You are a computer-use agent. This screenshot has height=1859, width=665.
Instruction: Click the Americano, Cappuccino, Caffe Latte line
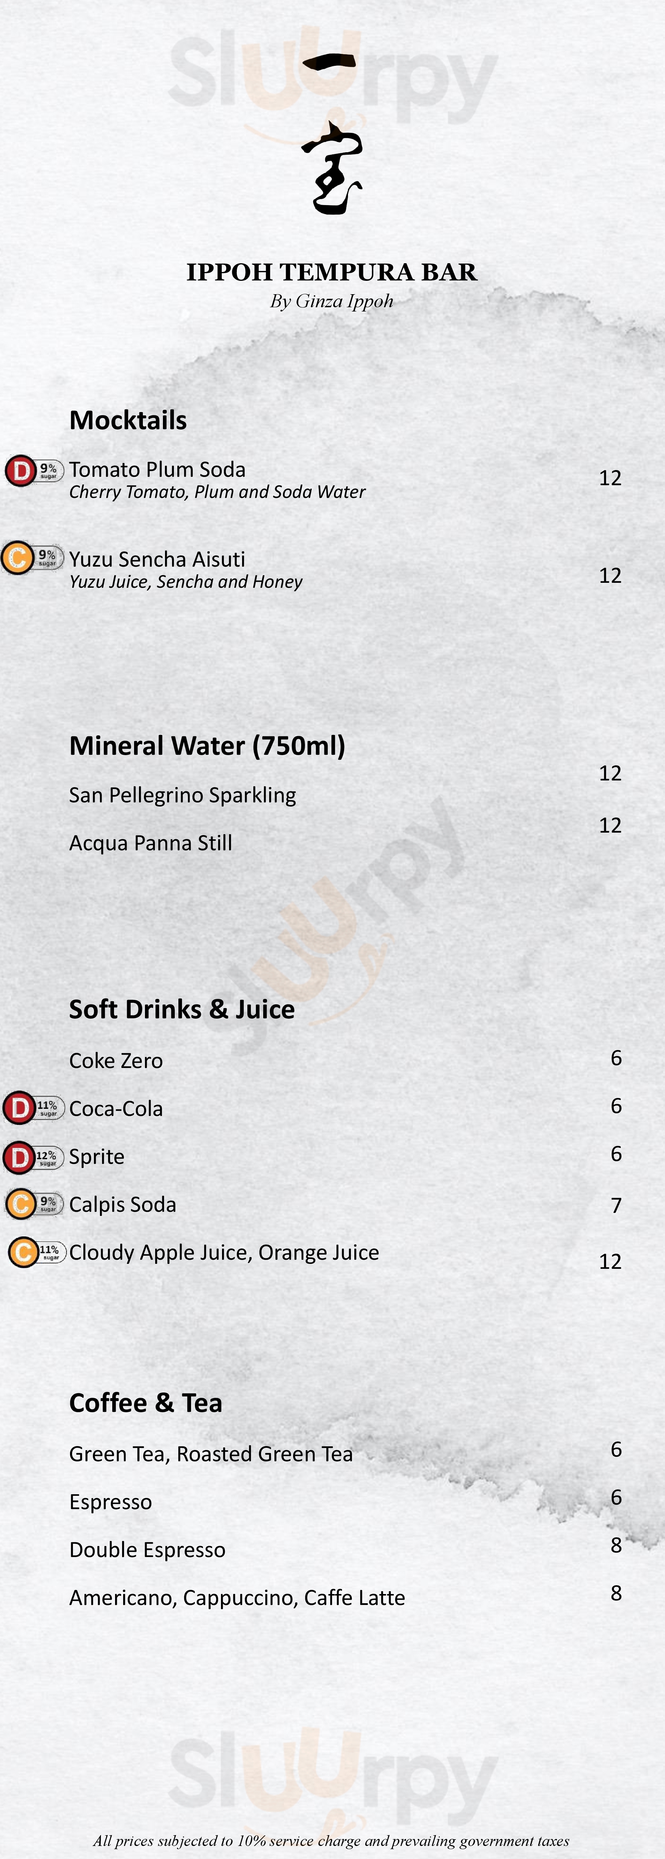[x=237, y=1598]
